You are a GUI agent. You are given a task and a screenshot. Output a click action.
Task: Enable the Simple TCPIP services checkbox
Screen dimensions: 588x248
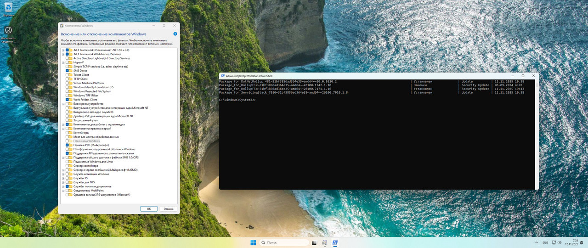[x=67, y=67]
